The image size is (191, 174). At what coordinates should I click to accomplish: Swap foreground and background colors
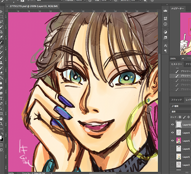coord(2,133)
